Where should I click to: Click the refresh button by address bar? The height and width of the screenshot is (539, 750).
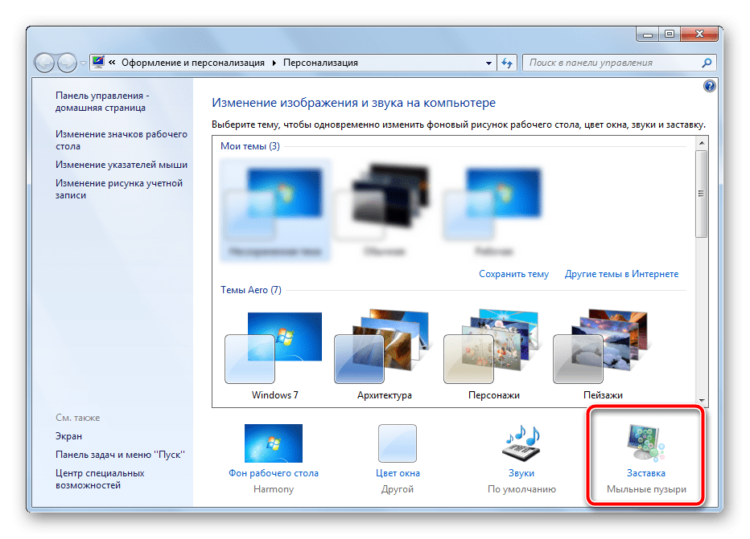pyautogui.click(x=507, y=63)
